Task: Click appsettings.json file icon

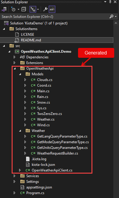Action: [22, 187]
